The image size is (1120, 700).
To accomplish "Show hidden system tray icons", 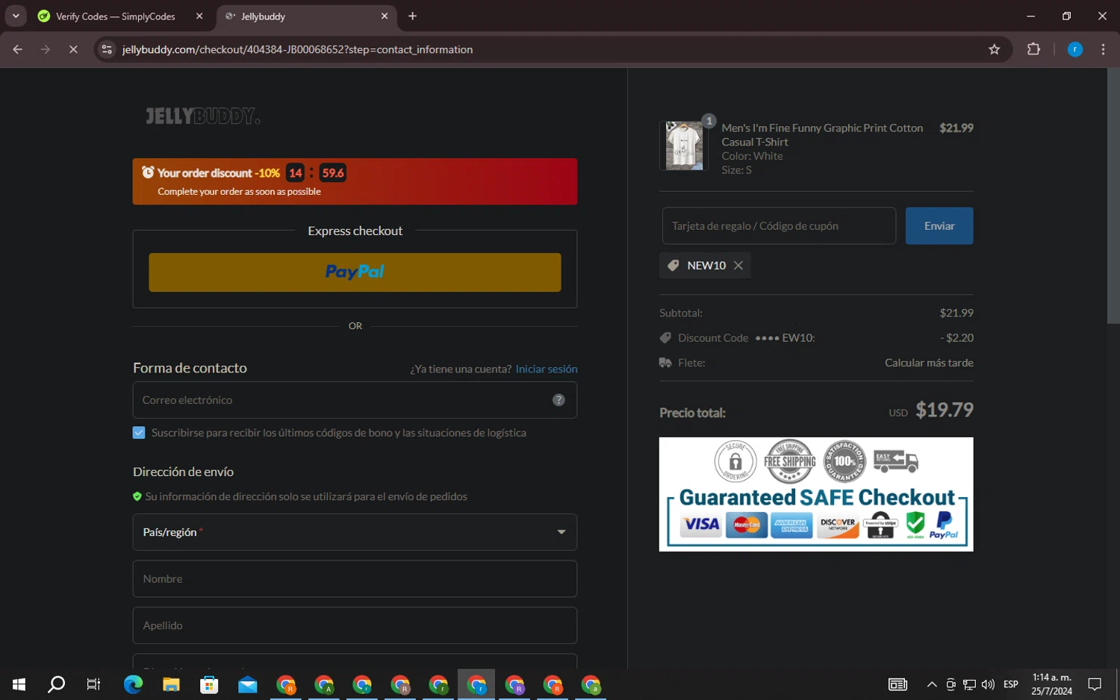I will click(932, 684).
